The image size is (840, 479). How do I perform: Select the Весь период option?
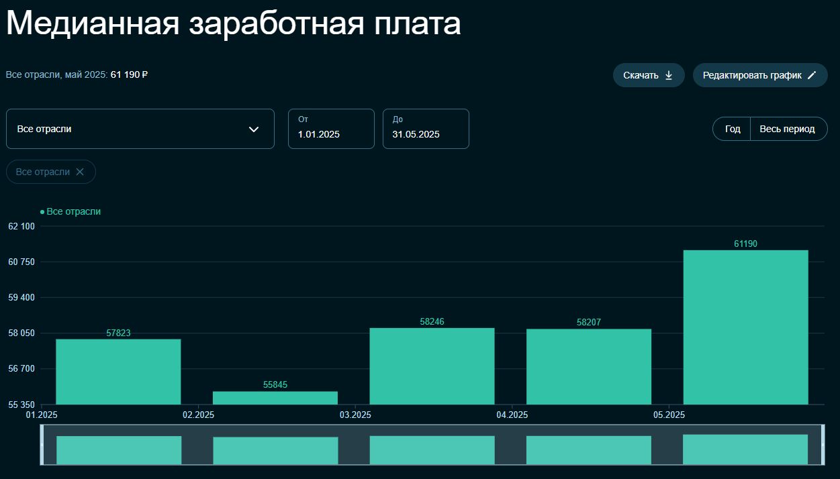[x=788, y=129]
